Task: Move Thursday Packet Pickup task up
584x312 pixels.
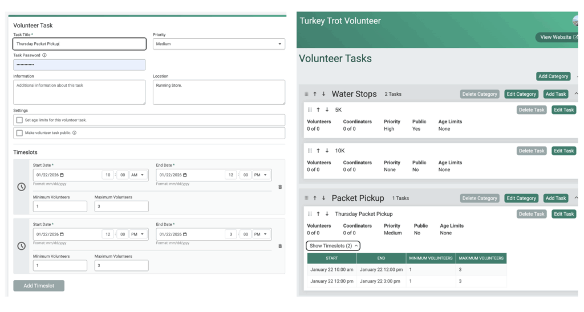Action: 318,214
